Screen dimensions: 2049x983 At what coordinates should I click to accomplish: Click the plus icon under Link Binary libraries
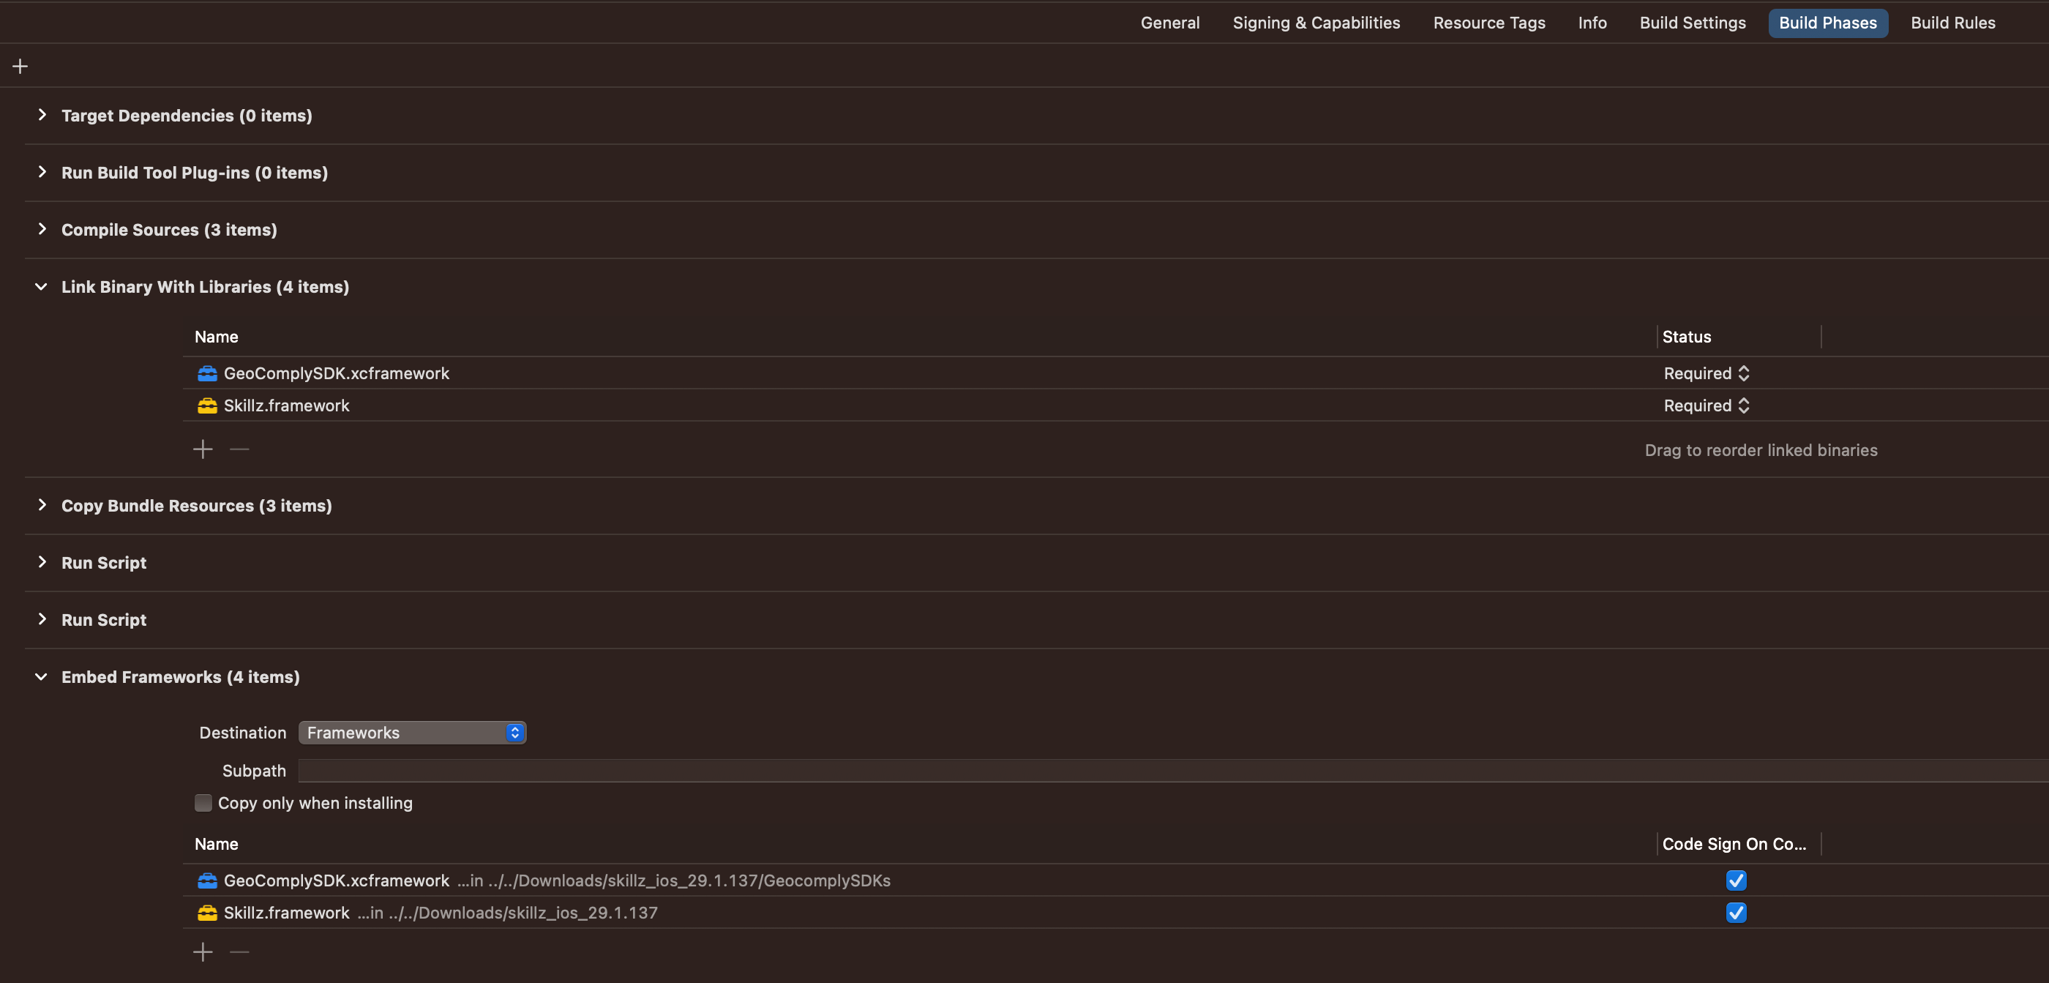coord(203,449)
